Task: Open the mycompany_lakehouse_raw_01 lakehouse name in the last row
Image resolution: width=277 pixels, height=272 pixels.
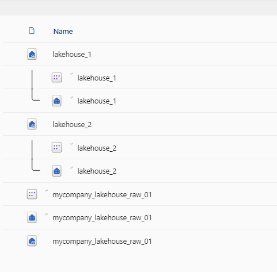Action: pos(102,242)
